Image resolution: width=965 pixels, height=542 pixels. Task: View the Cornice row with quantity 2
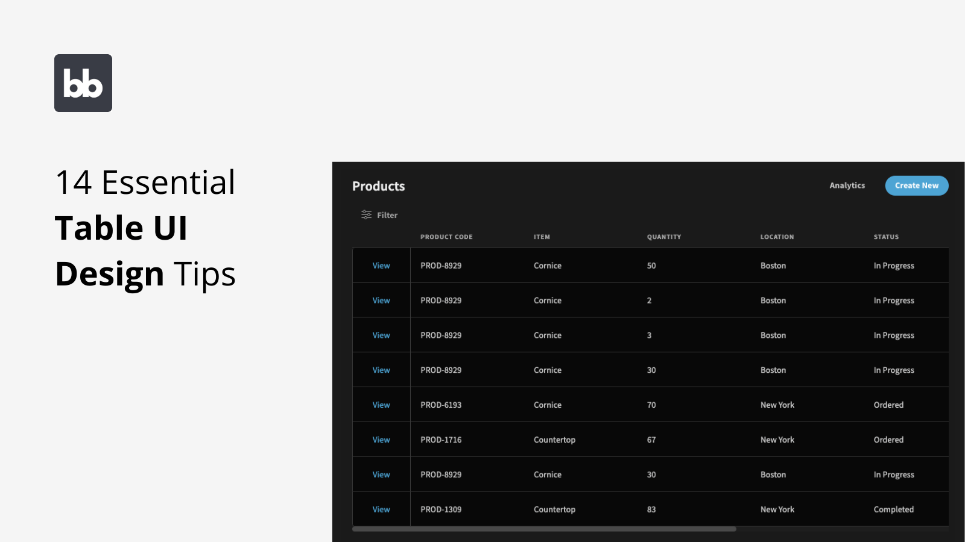click(x=381, y=300)
